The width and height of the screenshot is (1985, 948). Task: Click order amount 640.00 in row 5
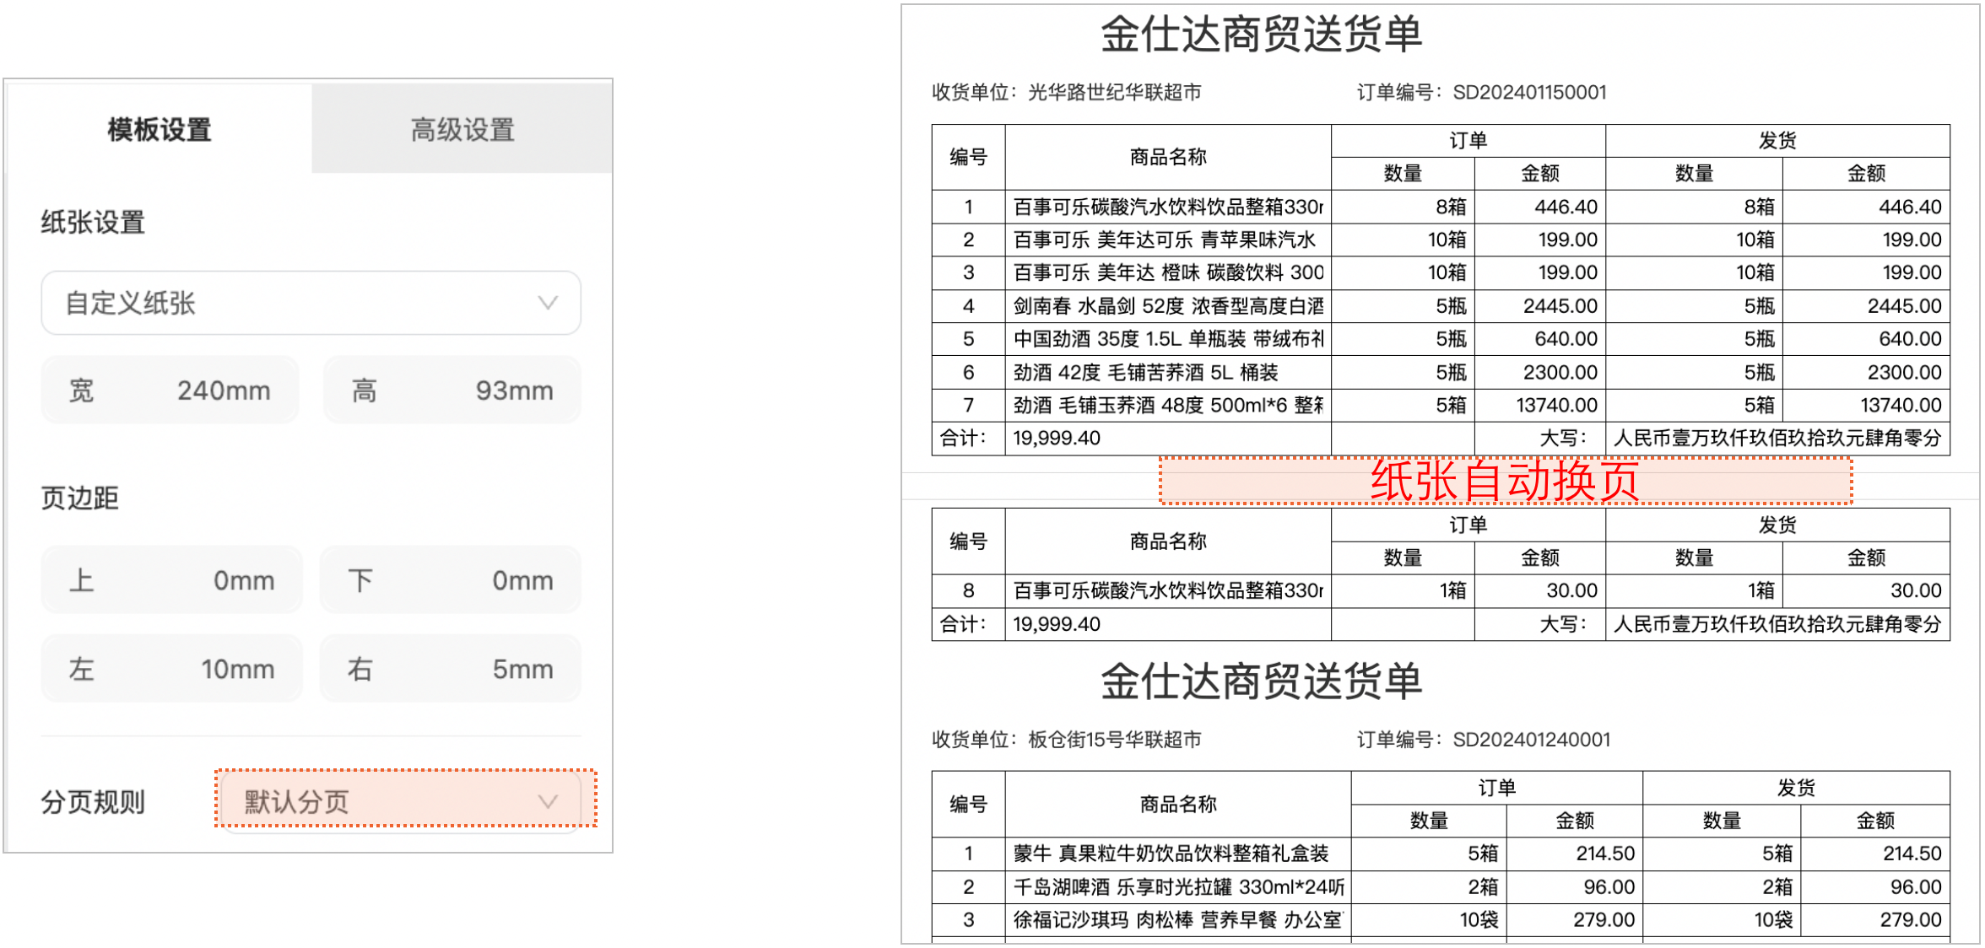1566,338
